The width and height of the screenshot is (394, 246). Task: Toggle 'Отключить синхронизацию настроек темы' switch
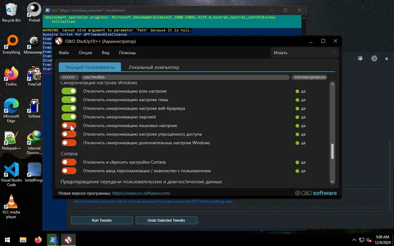point(69,100)
